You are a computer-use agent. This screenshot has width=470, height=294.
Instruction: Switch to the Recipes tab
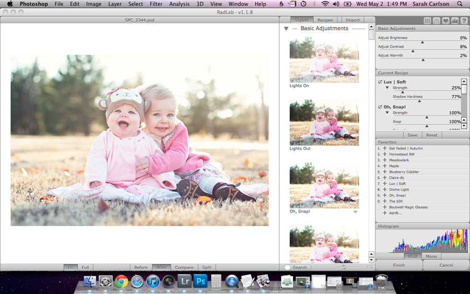tap(325, 20)
